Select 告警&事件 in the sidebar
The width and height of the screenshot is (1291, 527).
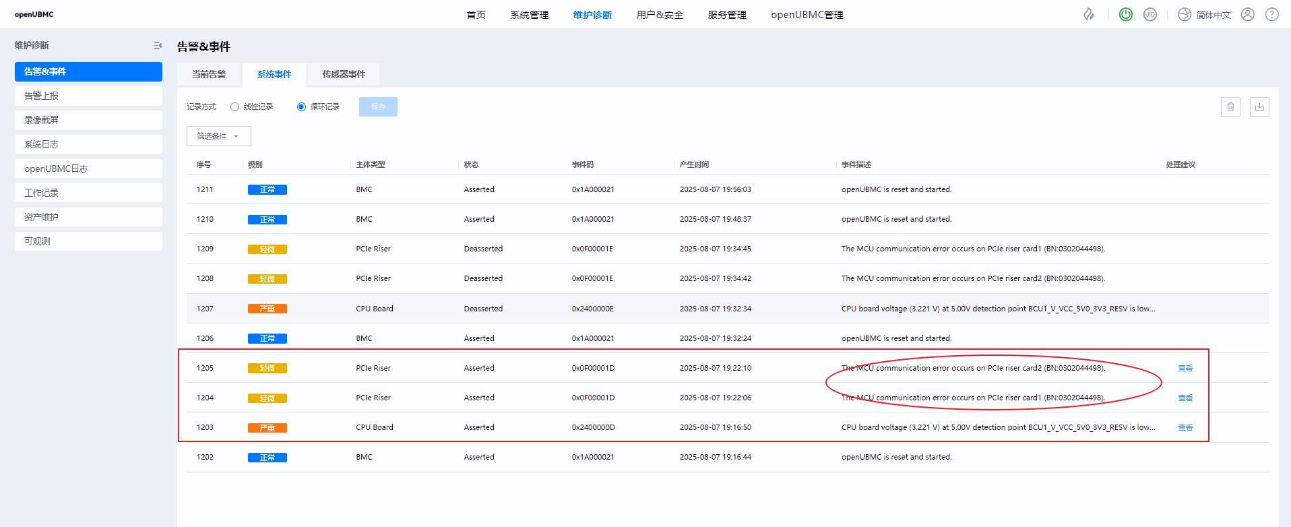88,71
